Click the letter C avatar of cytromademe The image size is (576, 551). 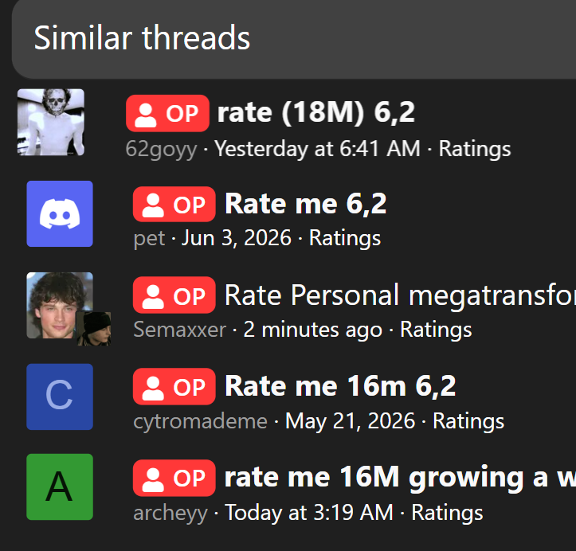(60, 397)
